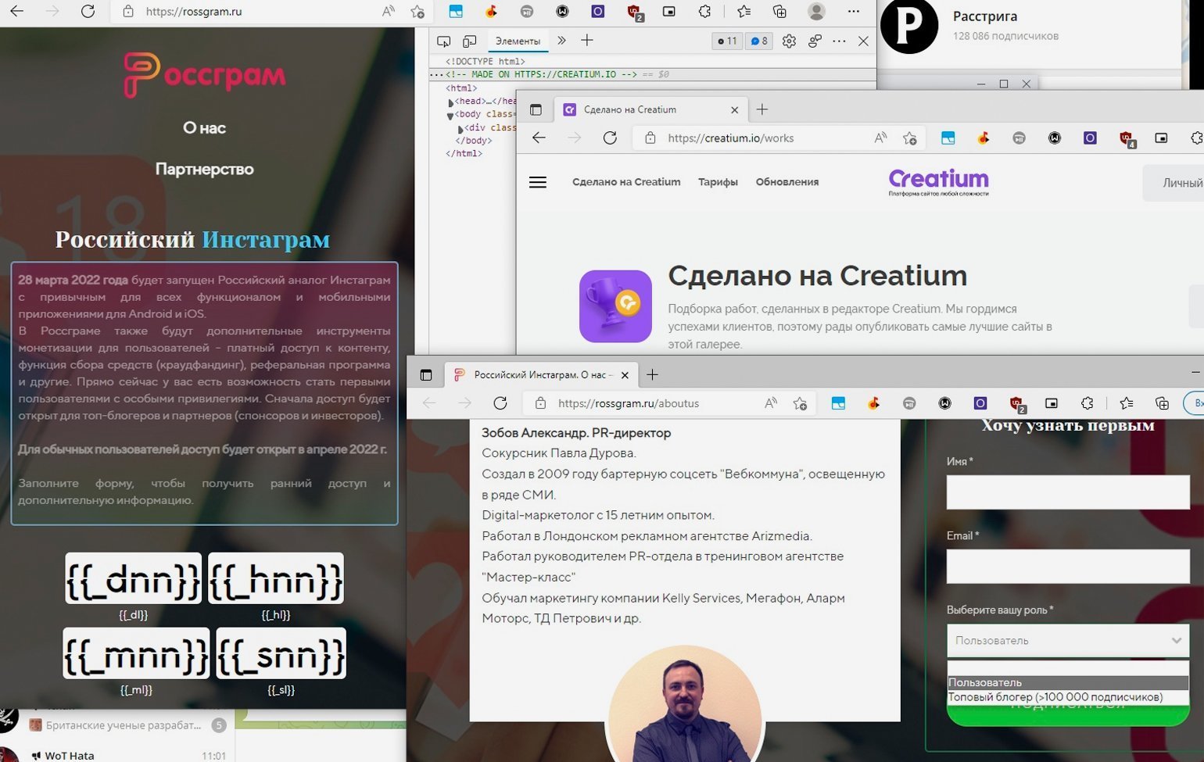Click the {{_hnn}} countdown hours box
This screenshot has height=762, width=1204.
click(276, 578)
